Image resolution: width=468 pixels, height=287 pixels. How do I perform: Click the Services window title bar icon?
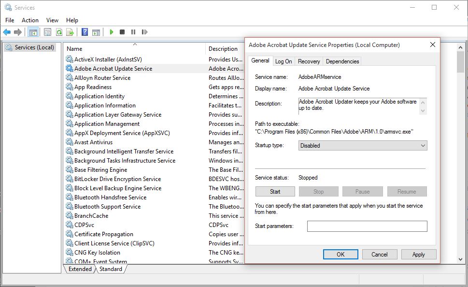click(8, 7)
